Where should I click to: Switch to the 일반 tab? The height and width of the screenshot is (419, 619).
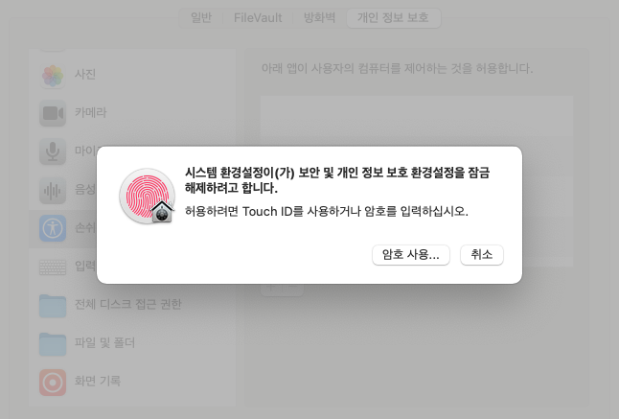point(201,18)
